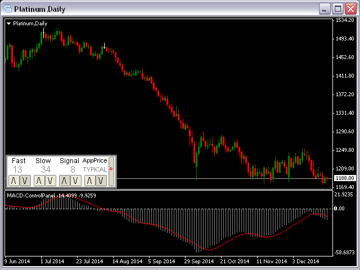Decrease the Slow period with its down arrow

coord(51,181)
